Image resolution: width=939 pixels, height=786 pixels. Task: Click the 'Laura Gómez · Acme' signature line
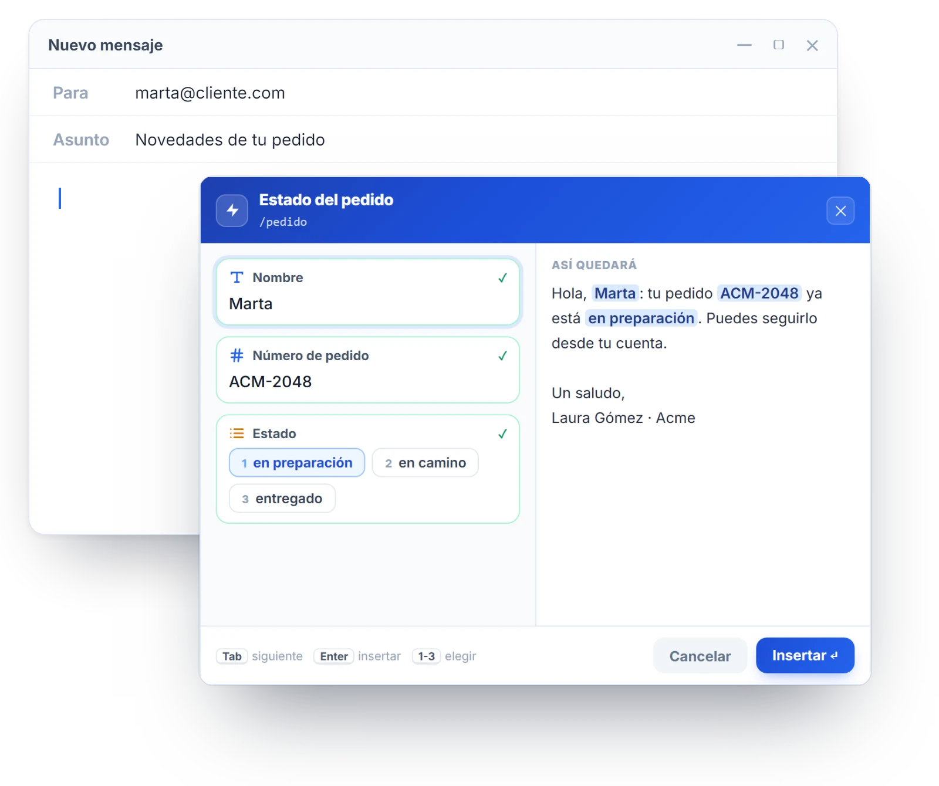tap(623, 418)
